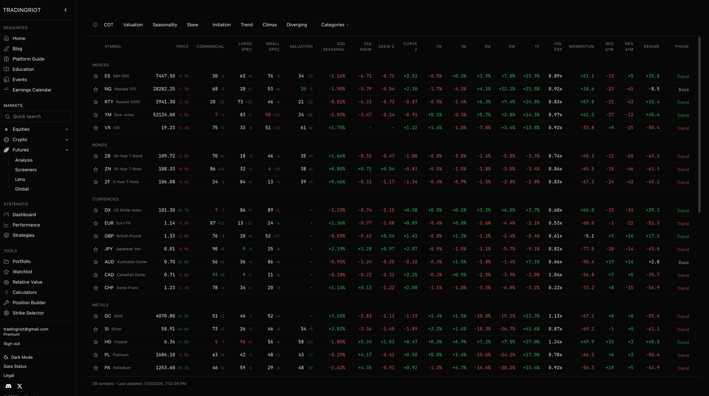The image size is (709, 396).
Task: Sort by the VALUATION column header
Action: (x=301, y=46)
